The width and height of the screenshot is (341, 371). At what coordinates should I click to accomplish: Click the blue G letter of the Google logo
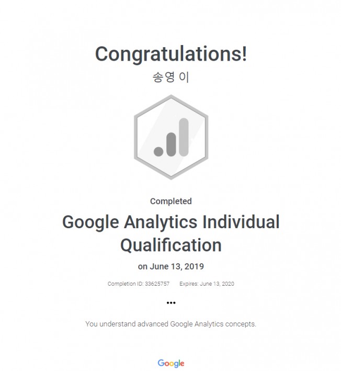click(161, 363)
